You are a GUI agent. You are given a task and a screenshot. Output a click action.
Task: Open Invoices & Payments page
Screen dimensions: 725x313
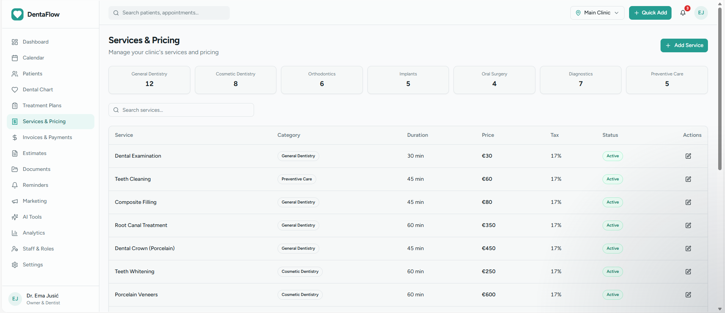pos(50,138)
